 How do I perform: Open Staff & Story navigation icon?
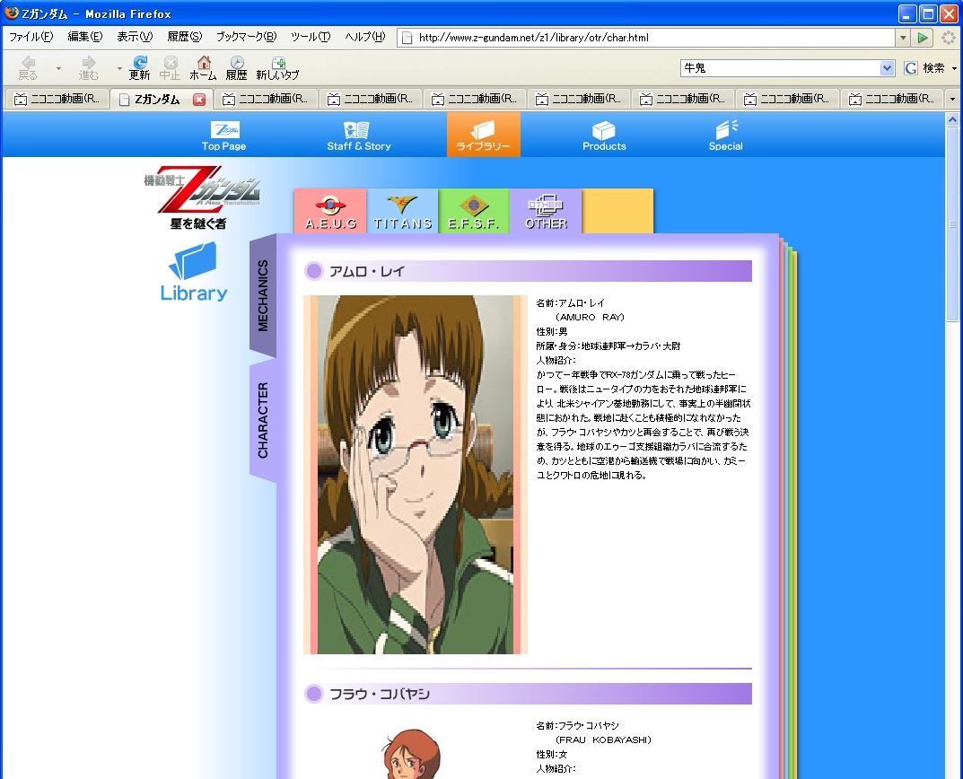[359, 136]
